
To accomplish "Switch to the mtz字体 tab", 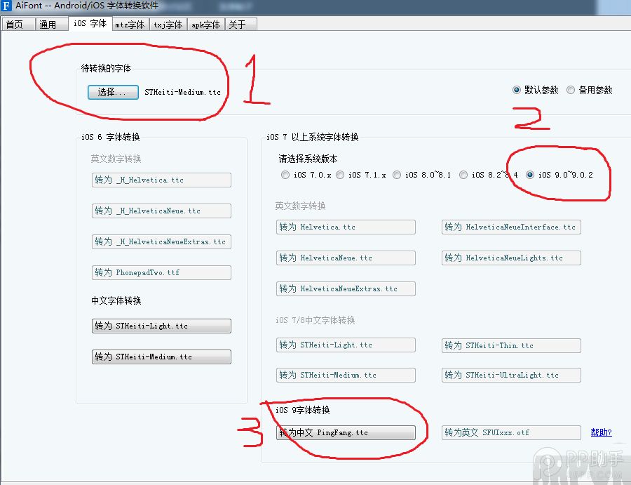I will point(130,23).
